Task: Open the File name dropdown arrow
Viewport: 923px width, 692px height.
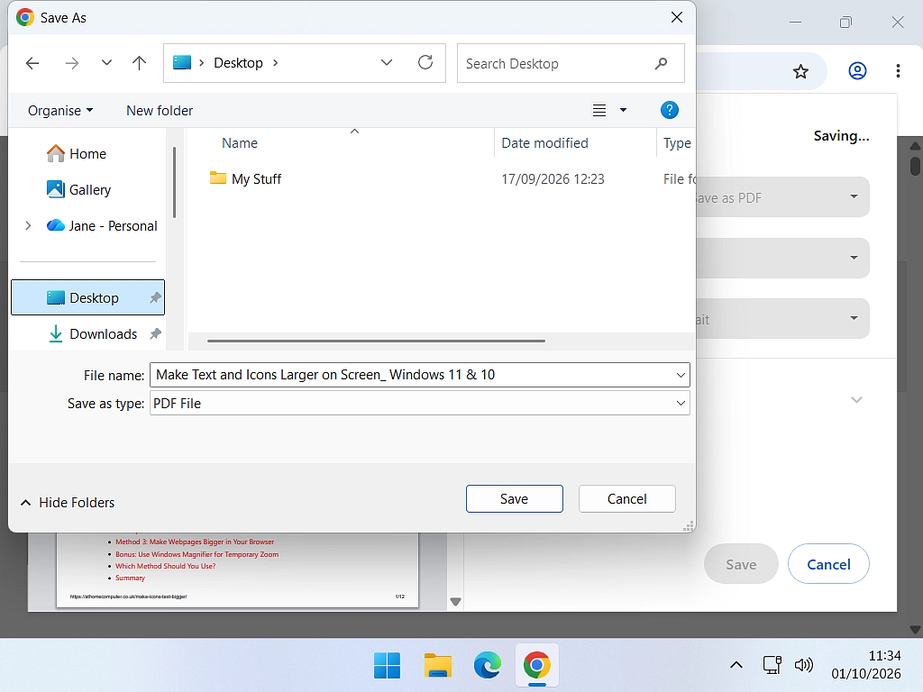Action: pos(681,375)
